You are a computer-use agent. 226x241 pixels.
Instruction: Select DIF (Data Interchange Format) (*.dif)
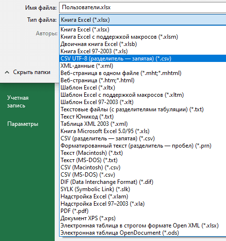[x=143, y=182]
